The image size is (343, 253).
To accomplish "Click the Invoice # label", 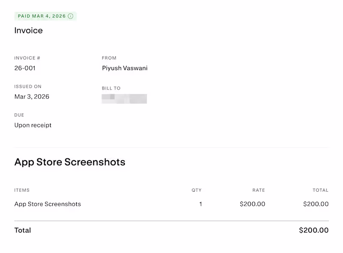I will tap(27, 58).
